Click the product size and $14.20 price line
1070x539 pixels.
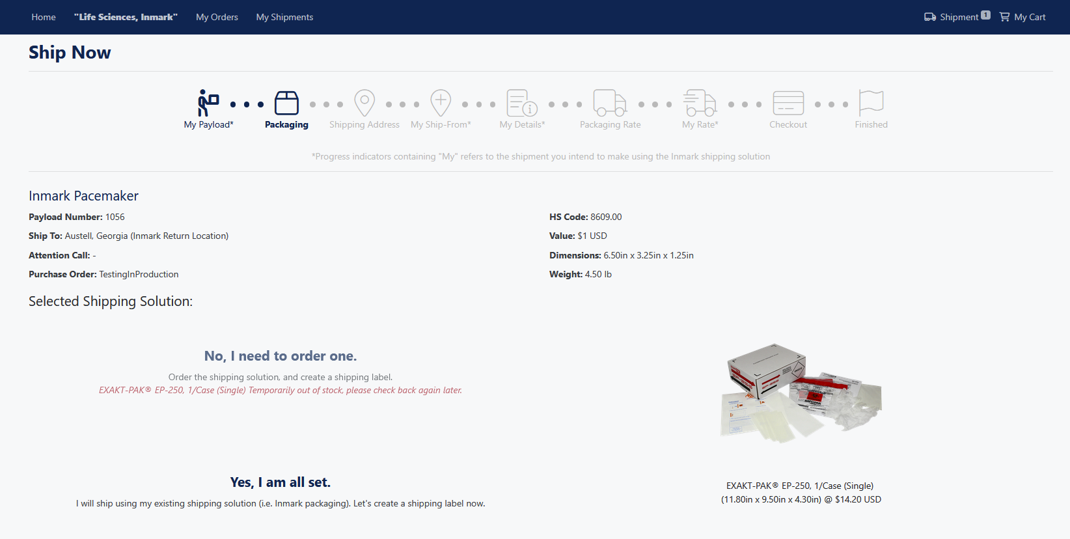point(801,499)
